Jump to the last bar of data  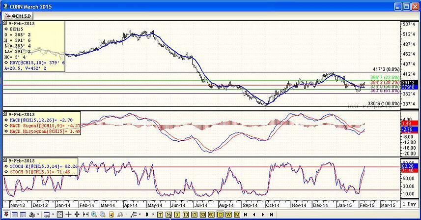272,215
